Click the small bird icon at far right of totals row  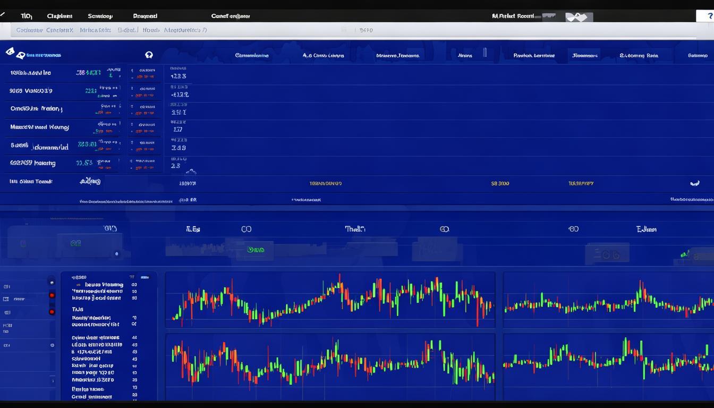tap(694, 183)
